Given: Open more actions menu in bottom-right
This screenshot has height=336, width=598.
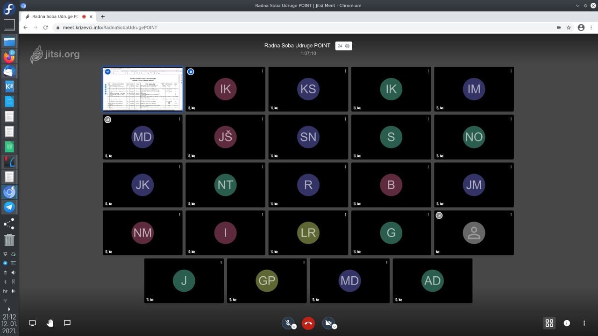Looking at the screenshot, I should (x=584, y=323).
